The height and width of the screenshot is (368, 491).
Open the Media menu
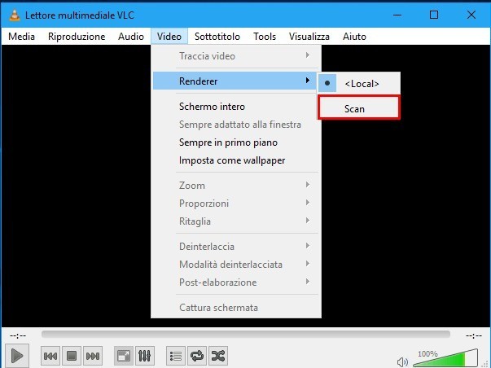pyautogui.click(x=21, y=37)
